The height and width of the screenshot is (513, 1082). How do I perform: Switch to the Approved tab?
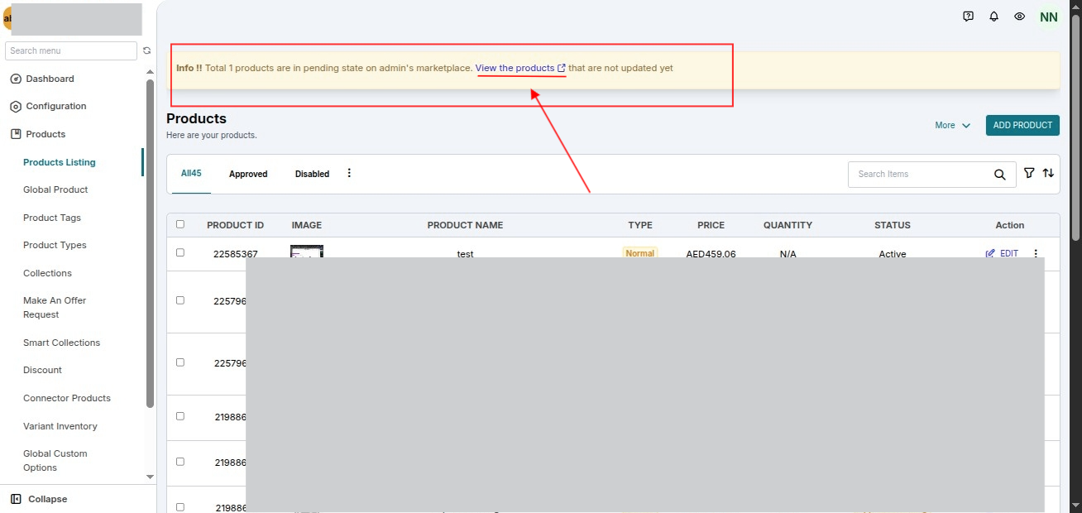tap(248, 174)
